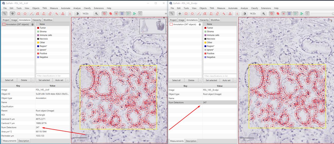
Task: Select the Wand tool in PDL_145__B.ndpi window
Action: pyautogui.click(x=224, y=13)
